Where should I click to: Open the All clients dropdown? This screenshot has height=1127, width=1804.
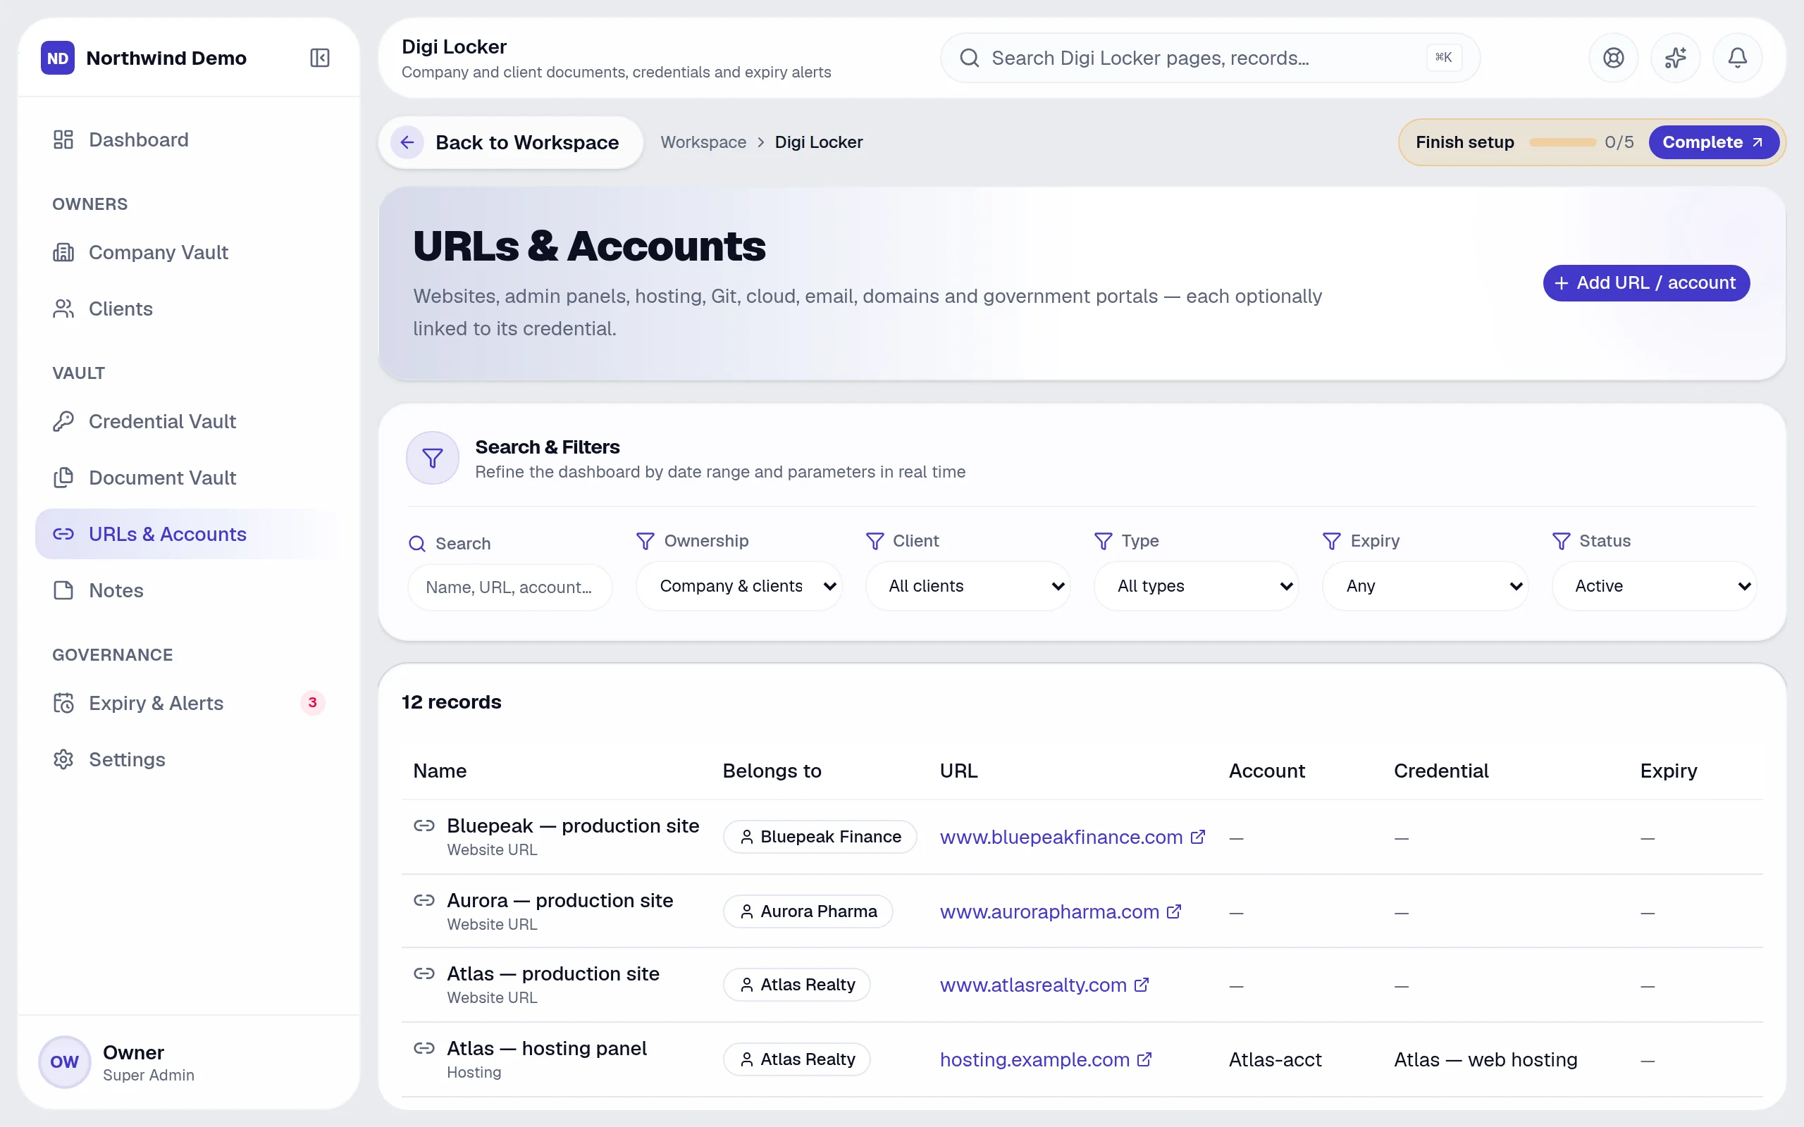point(968,586)
